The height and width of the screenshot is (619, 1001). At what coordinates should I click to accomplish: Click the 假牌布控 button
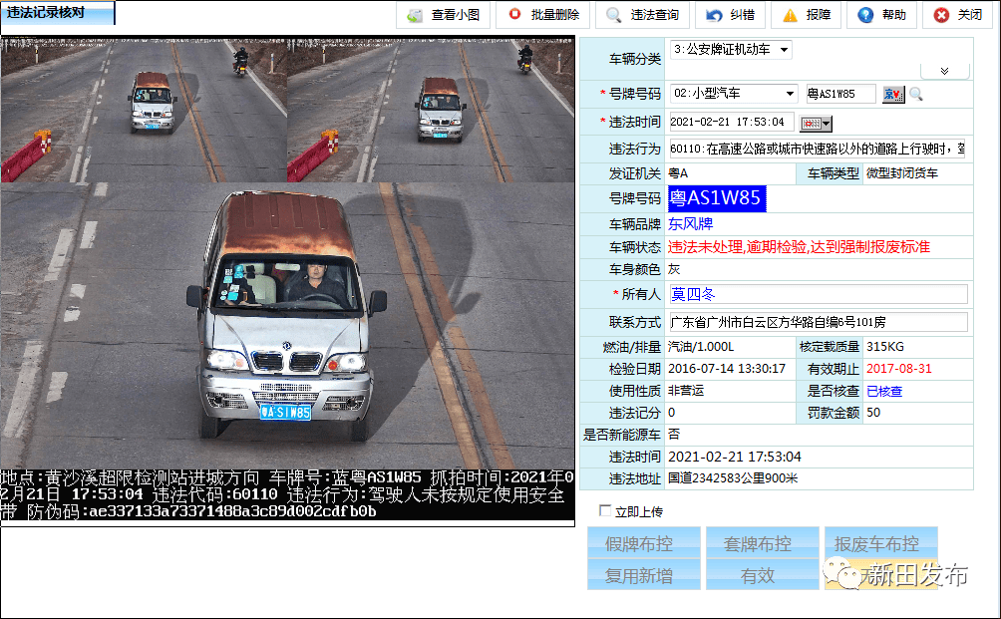[639, 544]
